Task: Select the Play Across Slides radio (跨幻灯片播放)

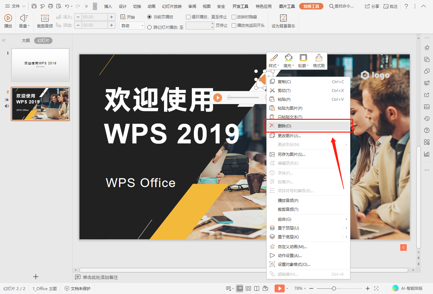Action: [150, 28]
